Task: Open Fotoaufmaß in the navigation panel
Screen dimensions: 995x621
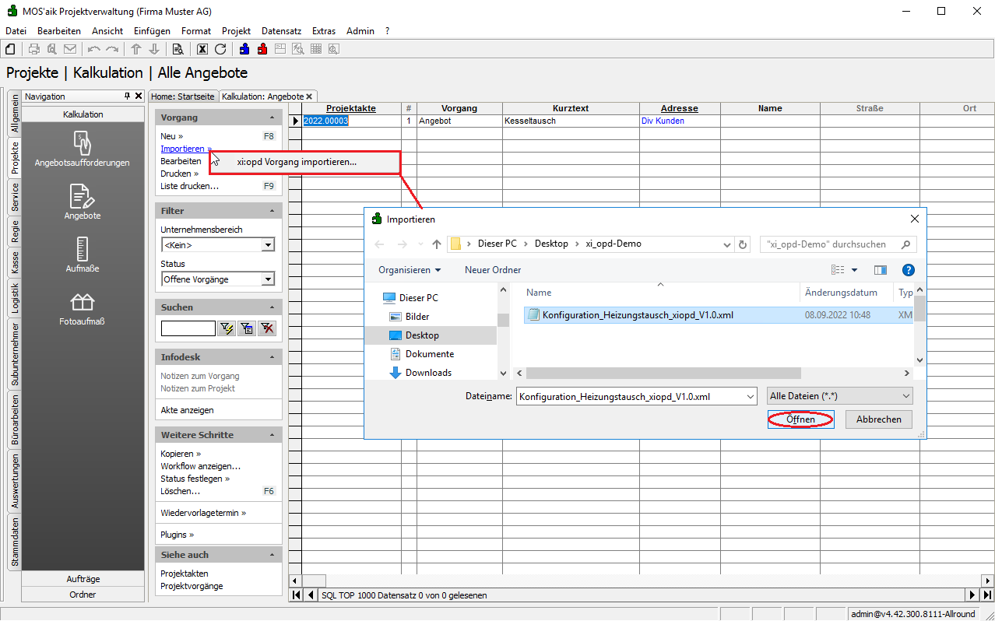Action: tap(83, 308)
